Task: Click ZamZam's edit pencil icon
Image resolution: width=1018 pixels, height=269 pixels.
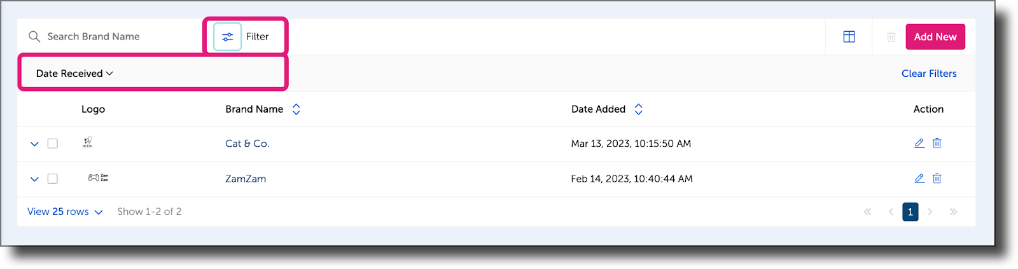Action: 919,179
